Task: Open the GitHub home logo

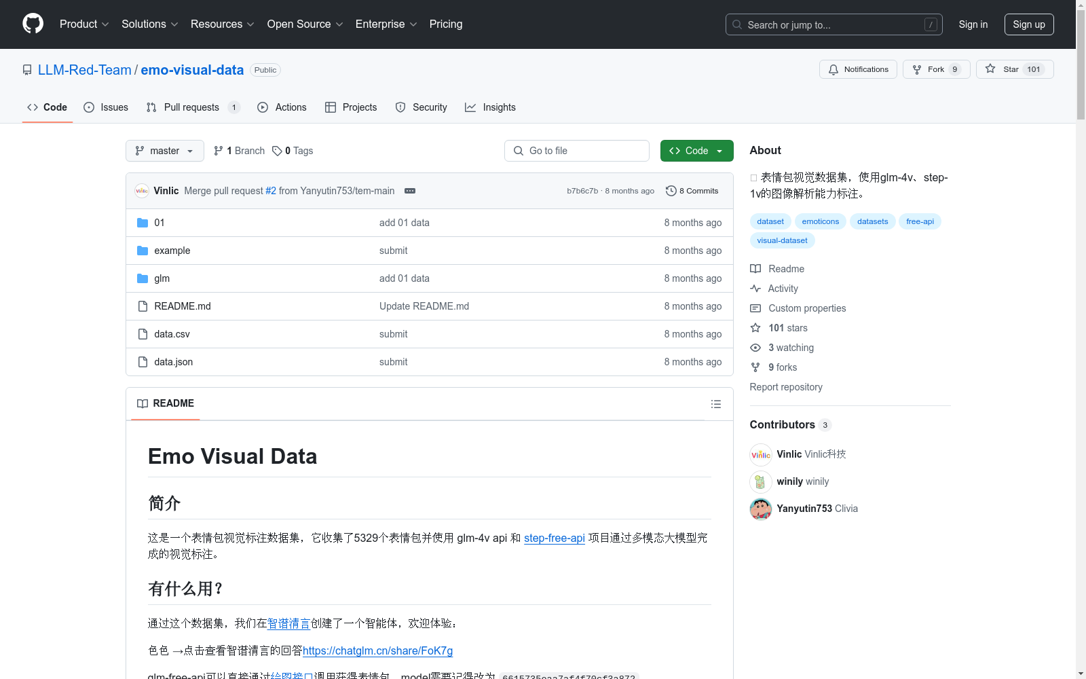Action: (x=33, y=24)
